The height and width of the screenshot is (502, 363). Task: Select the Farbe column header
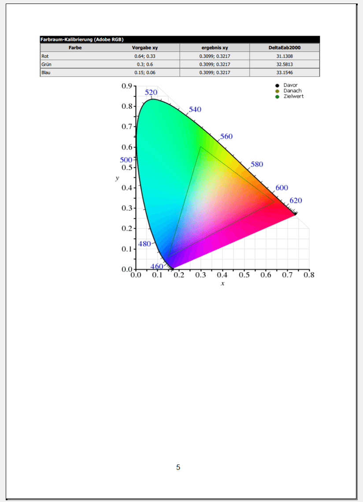tap(75, 48)
